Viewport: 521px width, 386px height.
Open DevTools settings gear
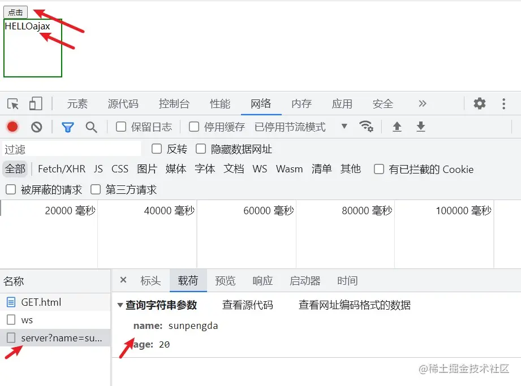point(480,103)
